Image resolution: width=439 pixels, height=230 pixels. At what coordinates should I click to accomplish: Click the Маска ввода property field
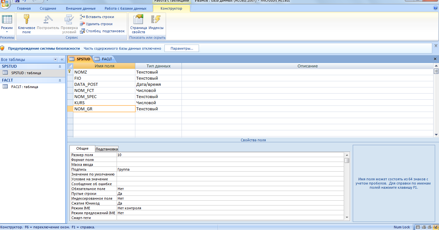[x=230, y=165]
